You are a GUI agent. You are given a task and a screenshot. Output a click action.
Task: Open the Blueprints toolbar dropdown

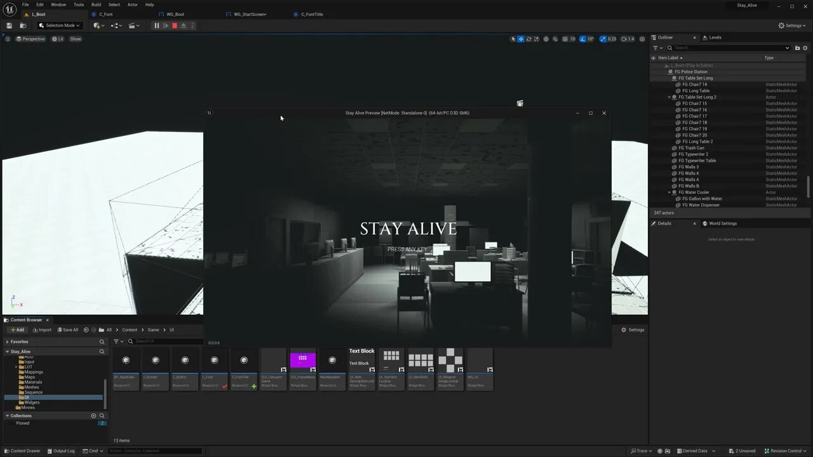(x=116, y=25)
